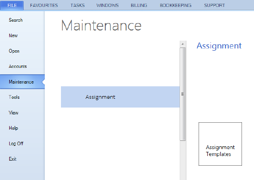Viewport: 254px width, 180px height.
Task: Open the FILE tab
Action: pyautogui.click(x=12, y=6)
